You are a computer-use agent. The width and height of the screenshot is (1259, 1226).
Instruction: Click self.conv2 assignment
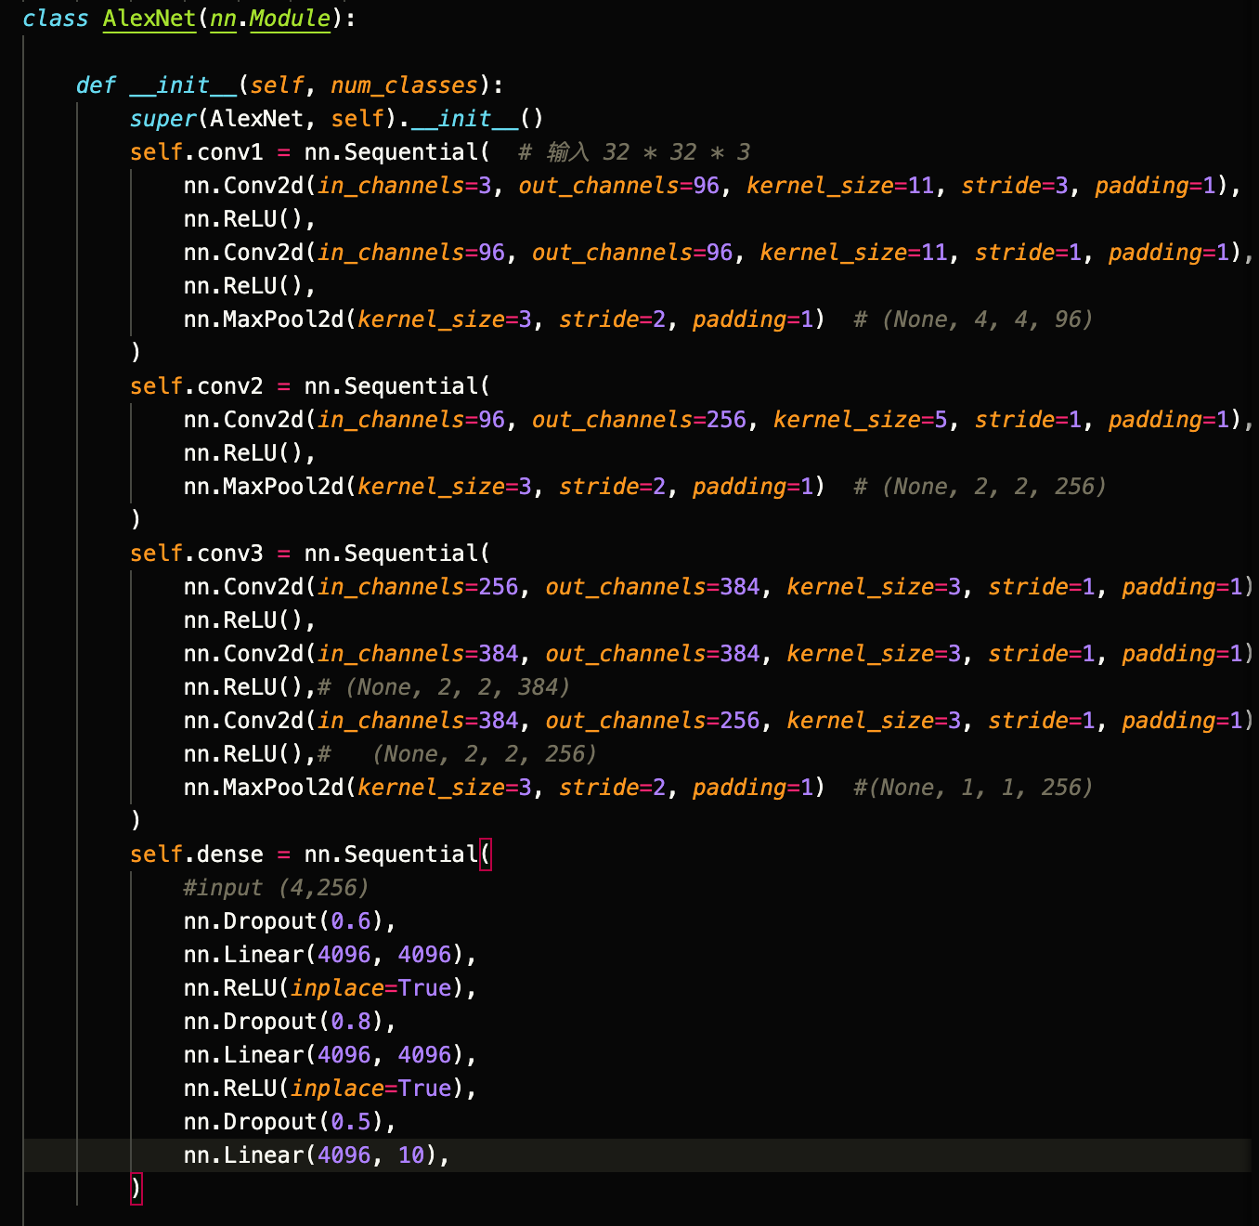point(309,386)
